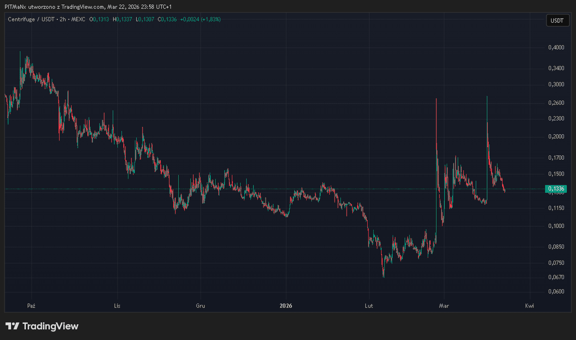
Task: Click the Lis label on time axis
Action: pyautogui.click(x=117, y=305)
